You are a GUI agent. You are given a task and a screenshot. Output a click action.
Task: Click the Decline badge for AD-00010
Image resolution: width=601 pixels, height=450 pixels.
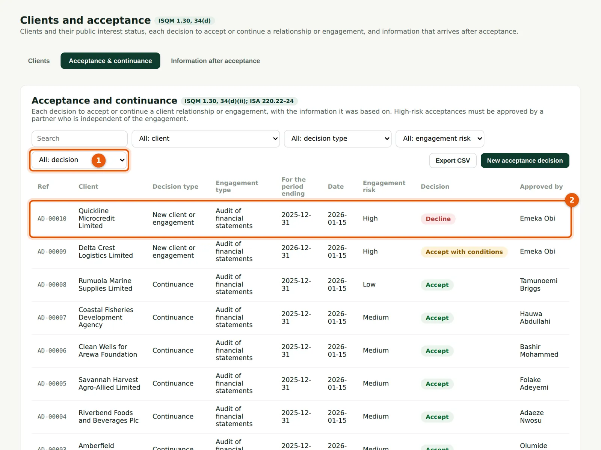tap(438, 219)
